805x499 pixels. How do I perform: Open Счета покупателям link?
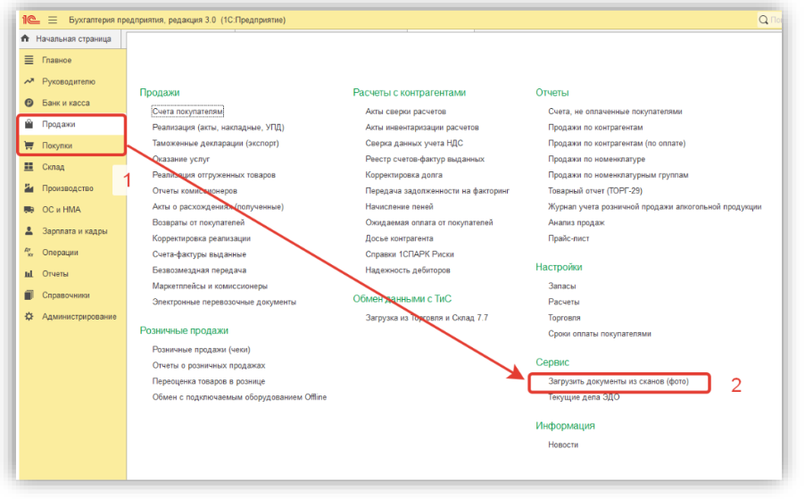tap(187, 112)
